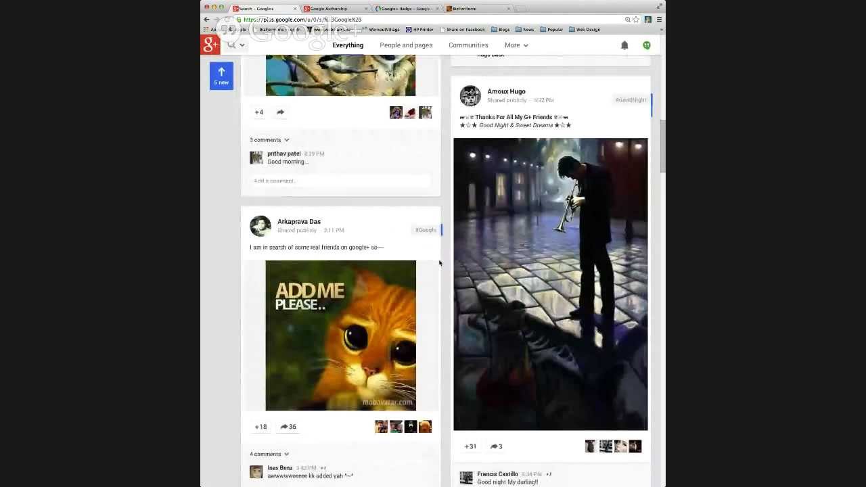Switch to the BizForHome browser tab

point(477,8)
